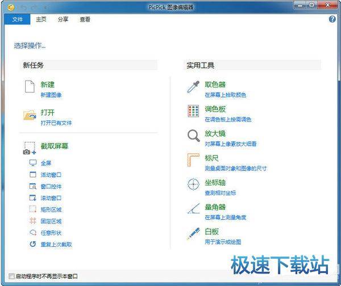Image resolution: width=341 pixels, height=286 pixels.
Task: Click 查测相对坐标 description link
Action: click(x=221, y=193)
